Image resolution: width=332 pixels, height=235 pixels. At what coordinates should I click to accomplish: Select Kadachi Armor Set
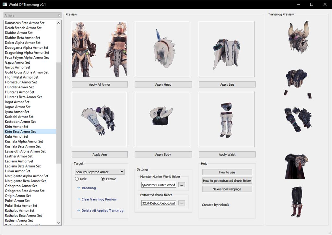coord(19,117)
